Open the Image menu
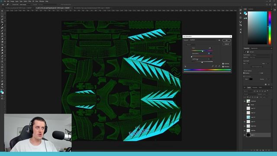This screenshot has height=156, width=277. pos(12,1)
